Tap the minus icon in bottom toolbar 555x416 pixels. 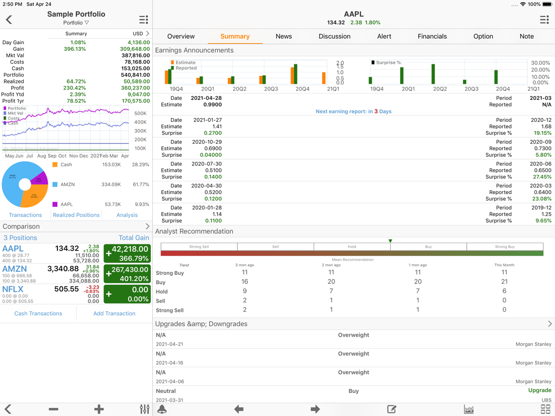pos(53,409)
